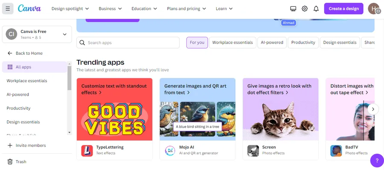Click the TypeLettering app icon

87,151
